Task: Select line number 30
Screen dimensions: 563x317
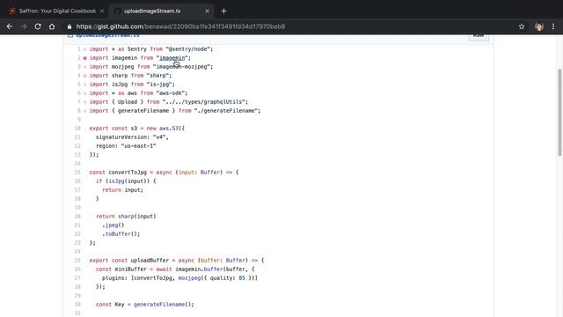Action: (77, 305)
